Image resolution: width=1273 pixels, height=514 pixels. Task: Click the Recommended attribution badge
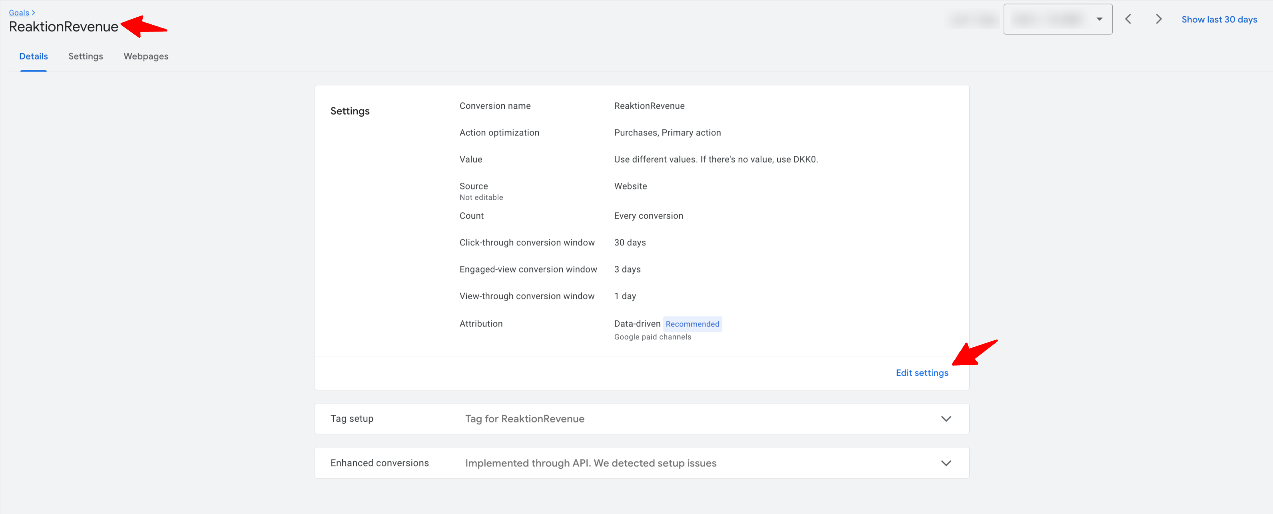(692, 324)
